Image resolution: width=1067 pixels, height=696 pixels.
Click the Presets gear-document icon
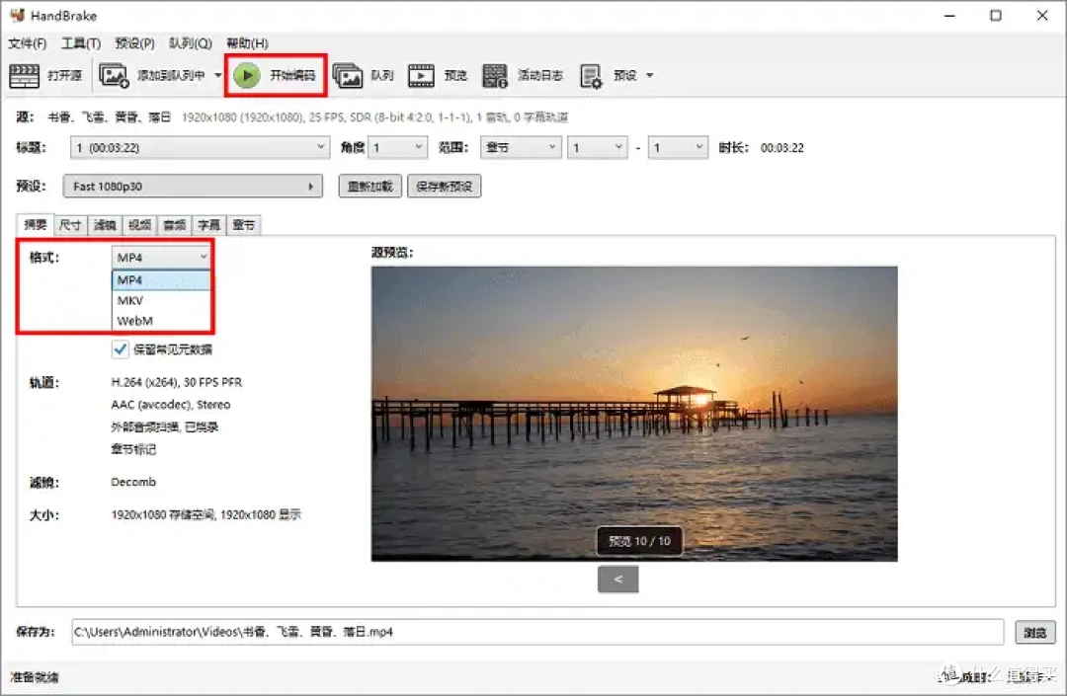click(591, 75)
